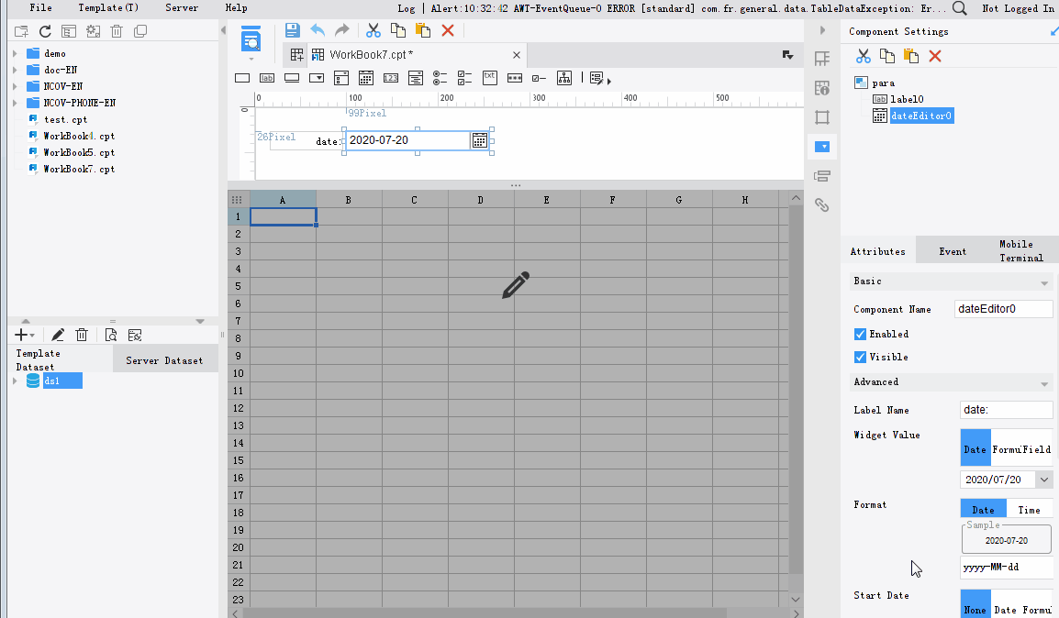Expand the ds1 dataset node
Screen dimensions: 1059x618
click(15, 381)
